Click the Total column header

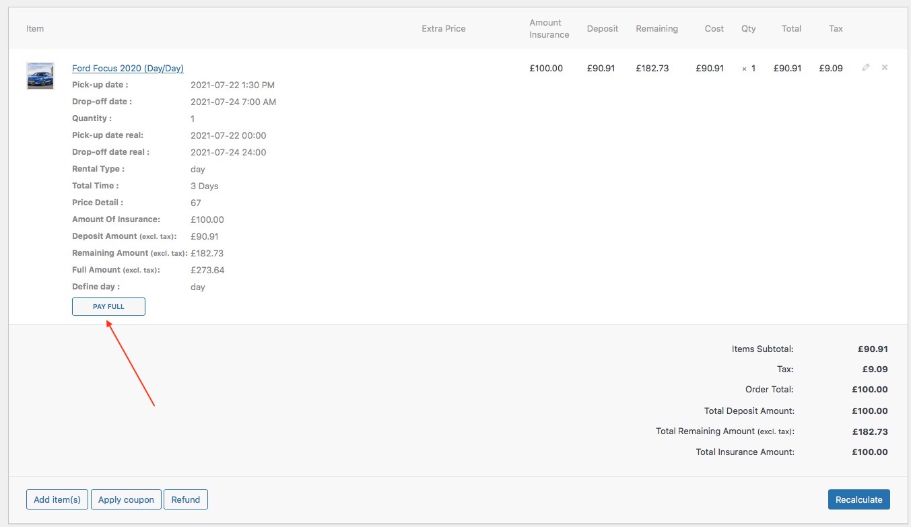(x=791, y=28)
